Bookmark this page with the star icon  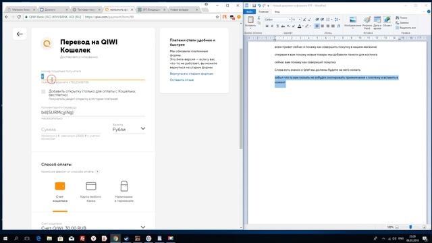pyautogui.click(x=217, y=17)
